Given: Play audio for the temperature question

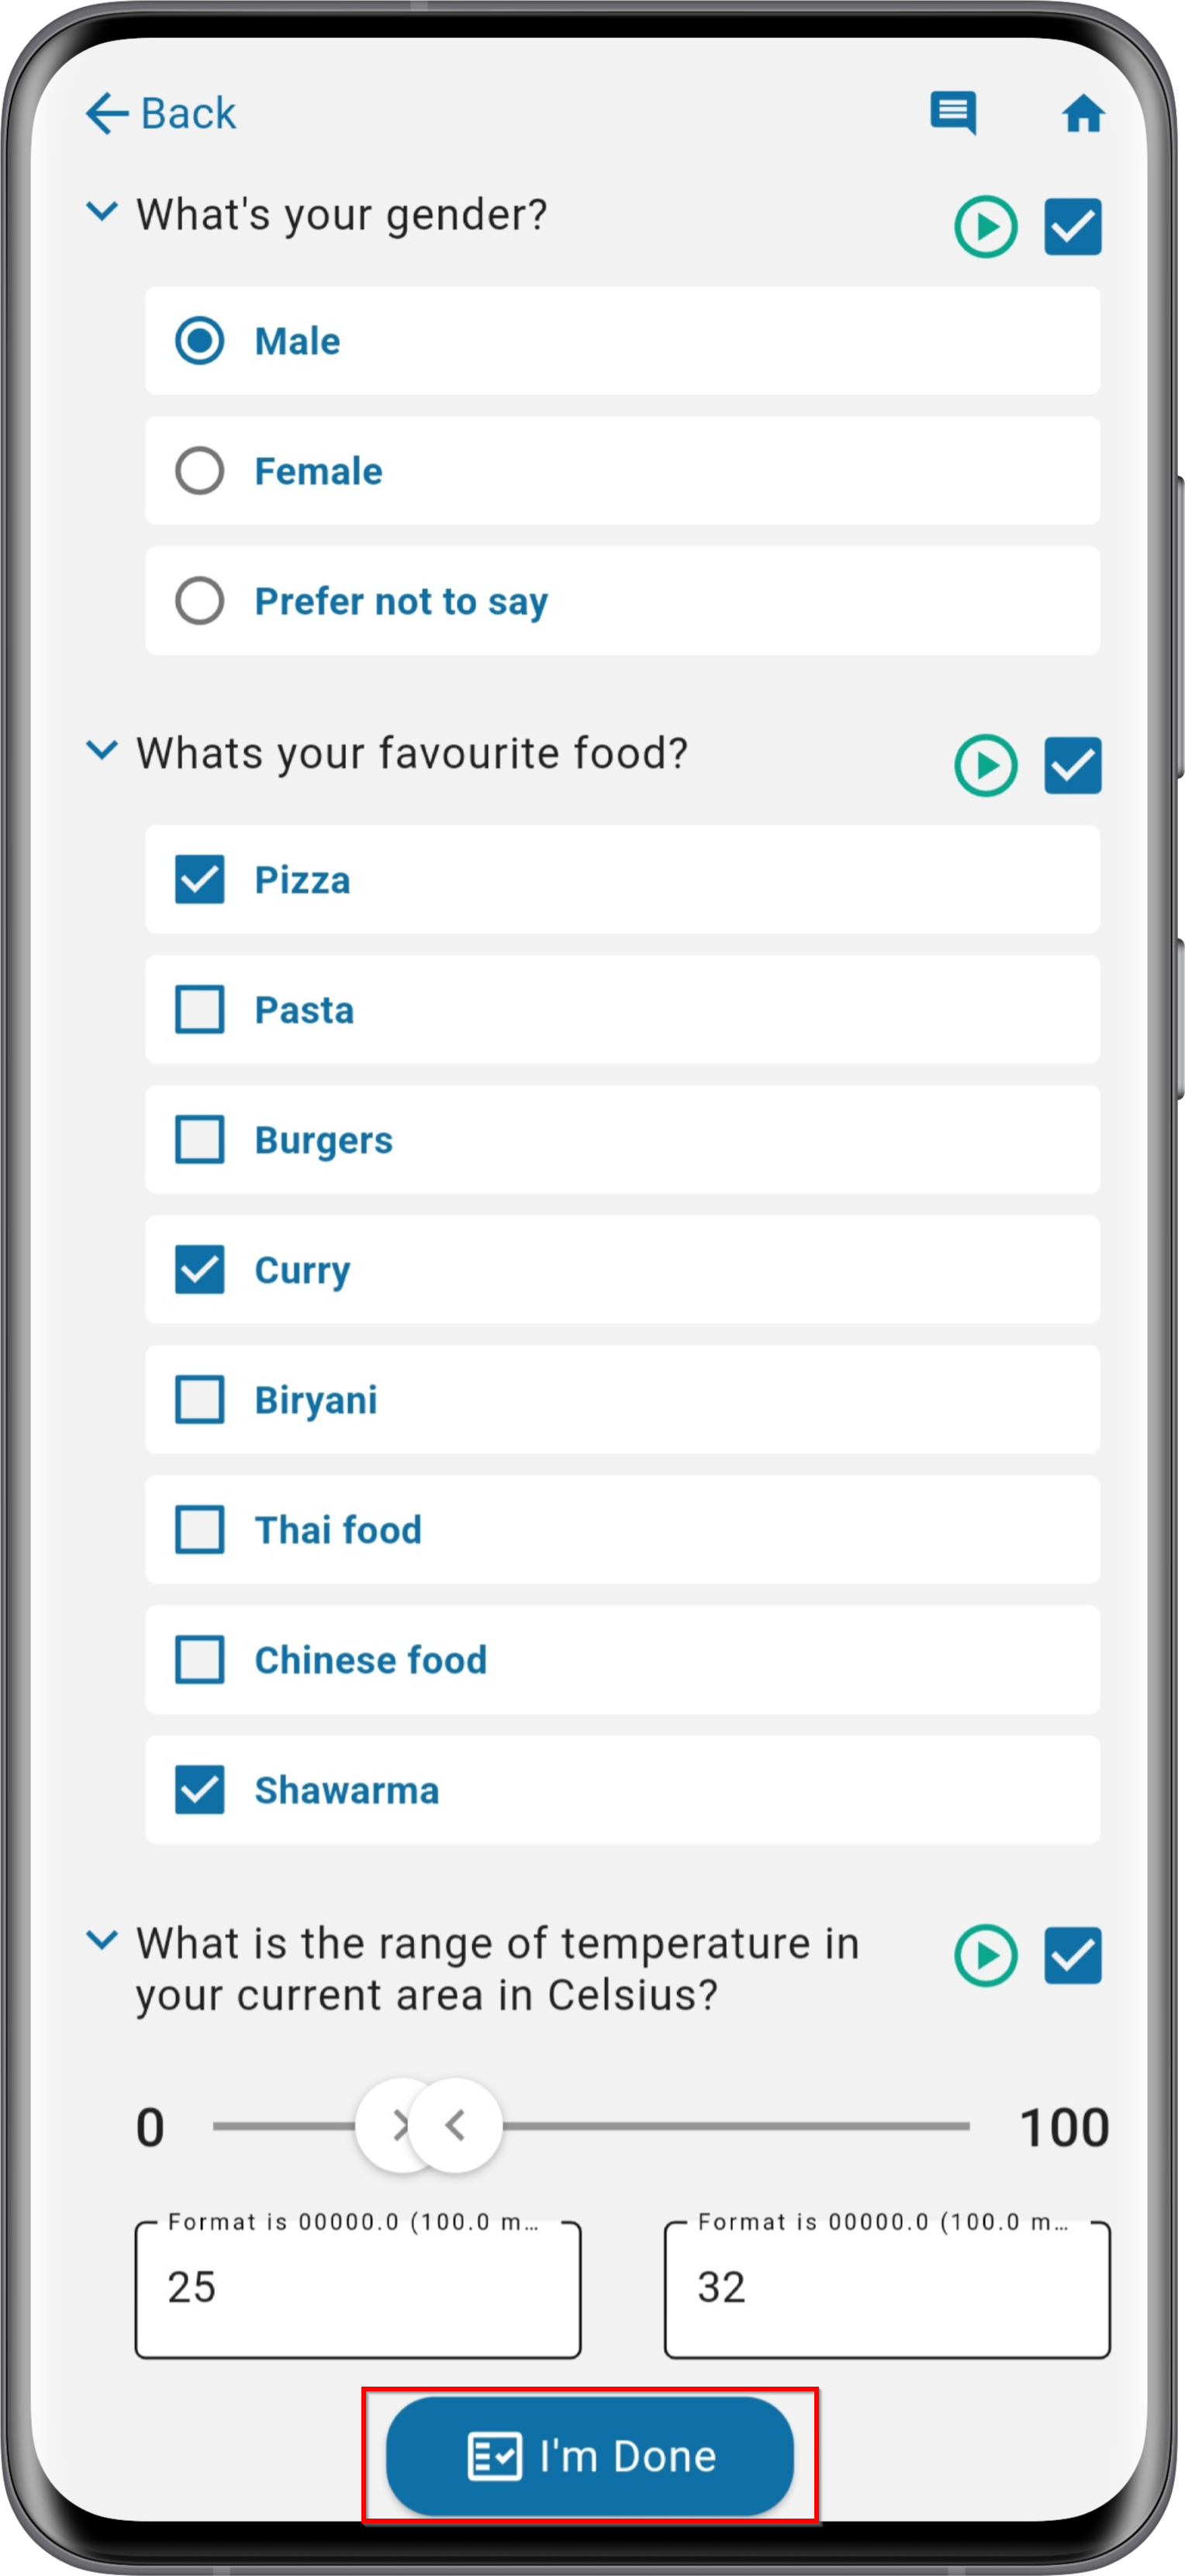Looking at the screenshot, I should pos(985,1955).
